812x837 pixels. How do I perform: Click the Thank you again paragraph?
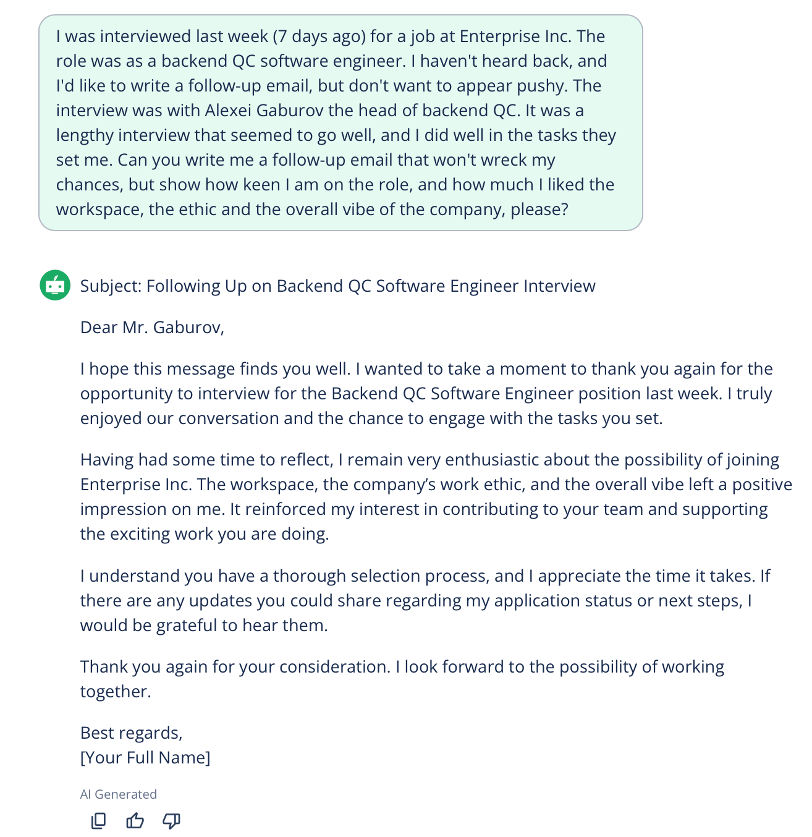(402, 678)
